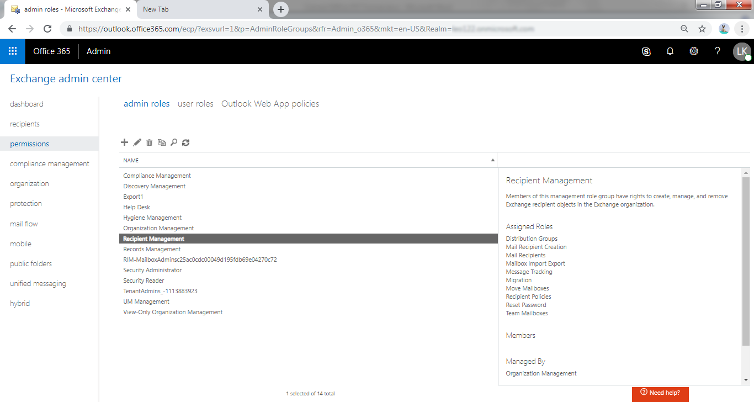Open hybrid section in sidebar
Viewport: 754px width, 402px height.
[x=20, y=303]
